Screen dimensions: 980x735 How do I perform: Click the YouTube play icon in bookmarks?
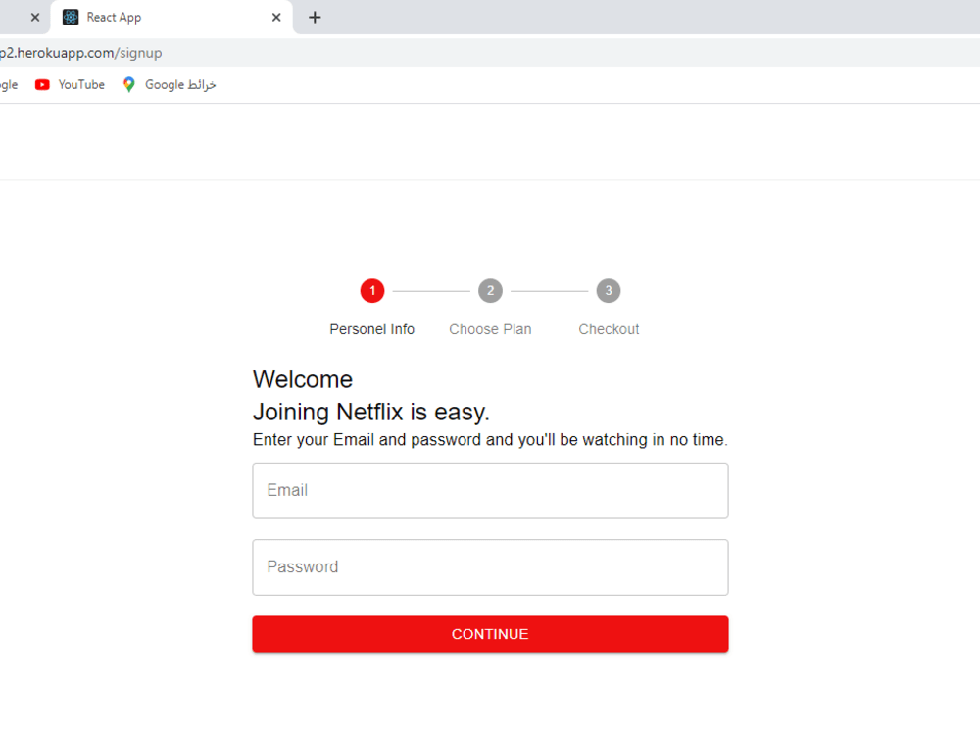coord(42,84)
